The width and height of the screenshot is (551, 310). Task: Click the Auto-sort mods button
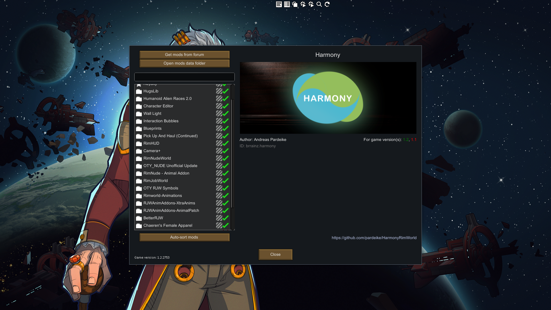[x=185, y=237]
